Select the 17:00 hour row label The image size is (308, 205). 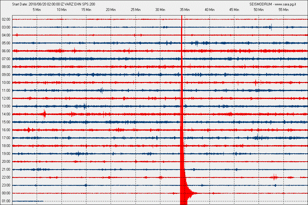pyautogui.click(x=6, y=138)
